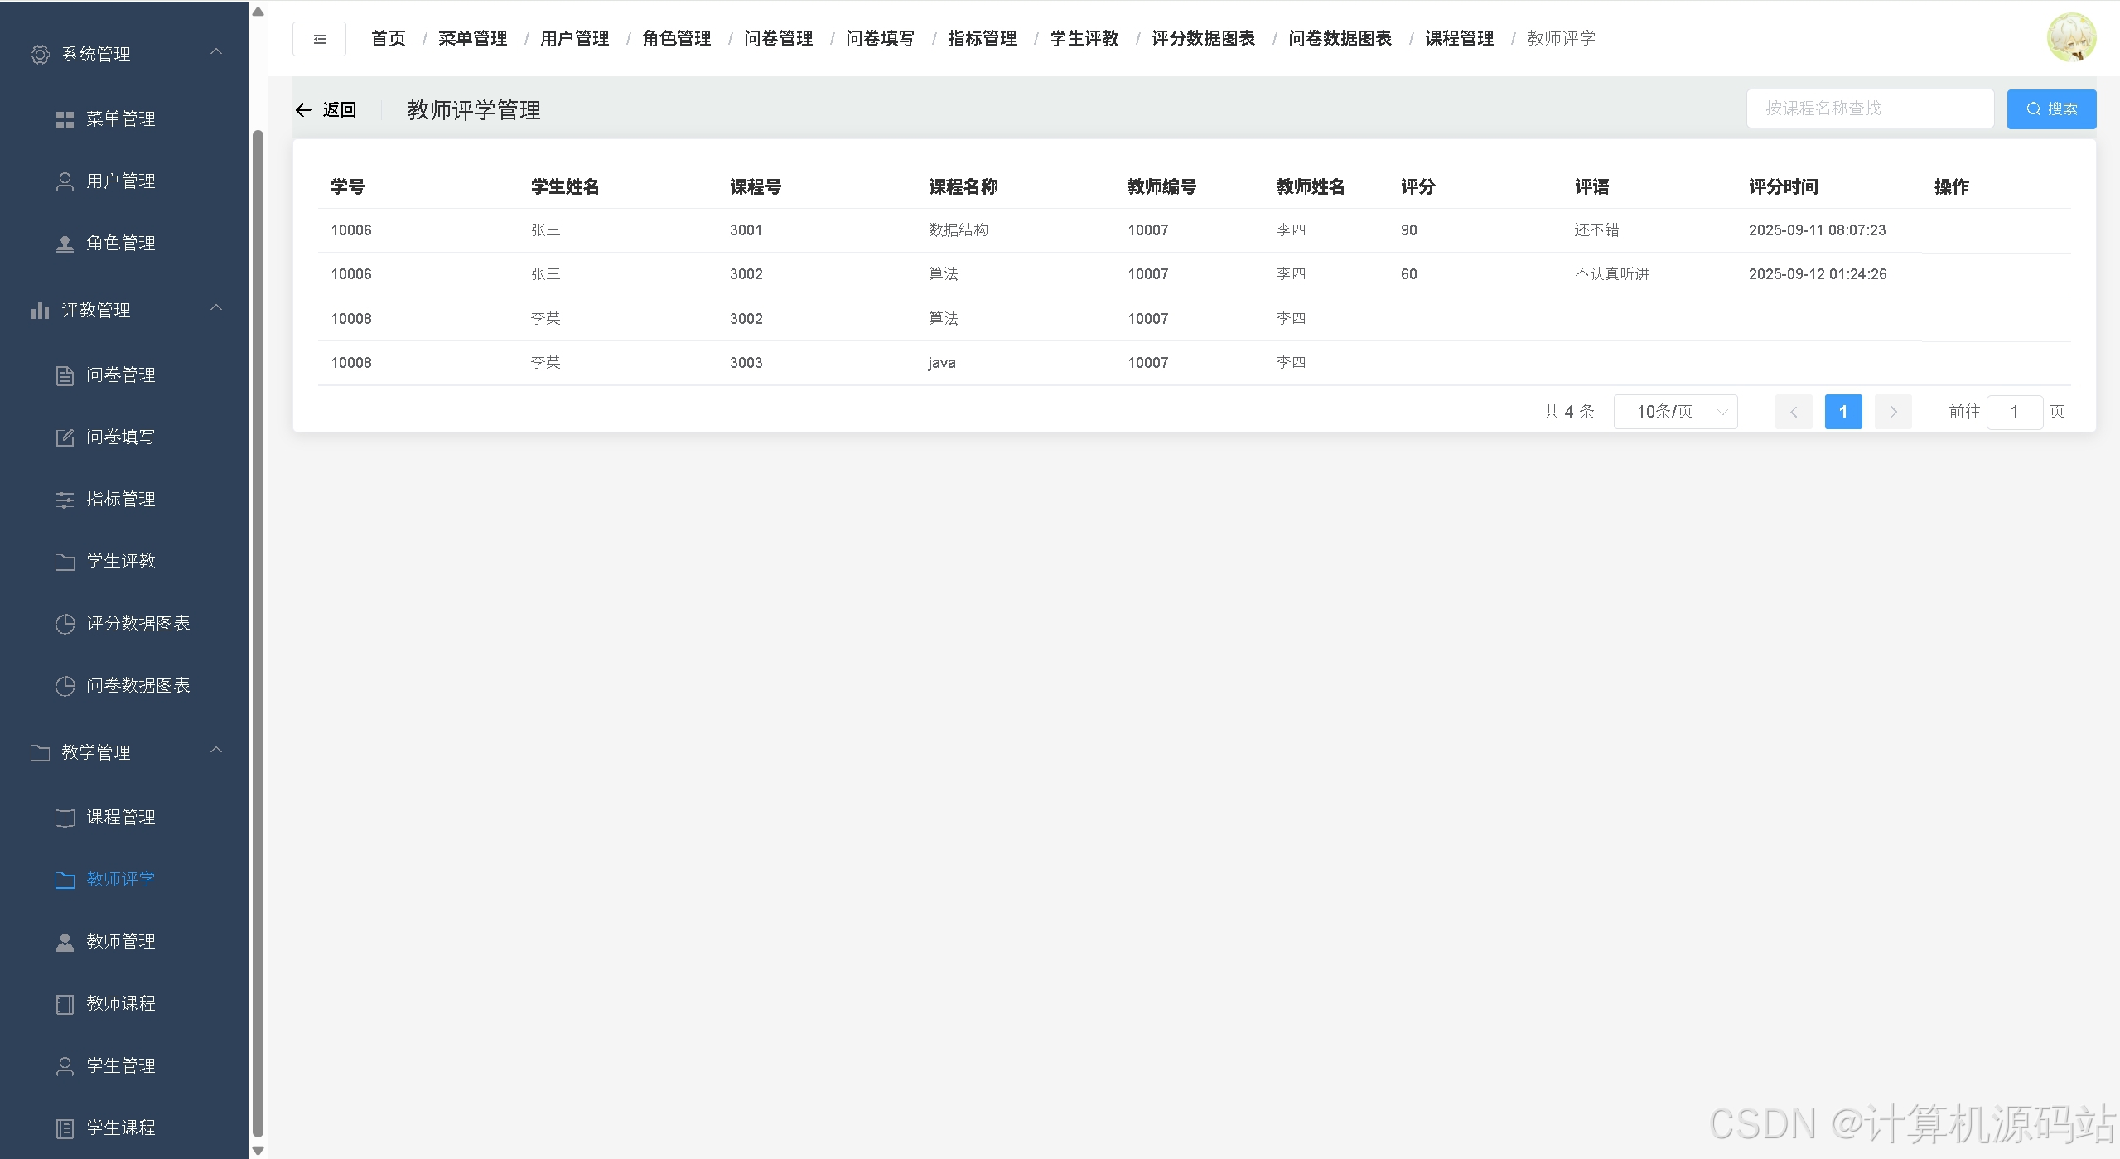The width and height of the screenshot is (2120, 1159).
Task: Select page 1 in pagination
Action: [x=1843, y=412]
